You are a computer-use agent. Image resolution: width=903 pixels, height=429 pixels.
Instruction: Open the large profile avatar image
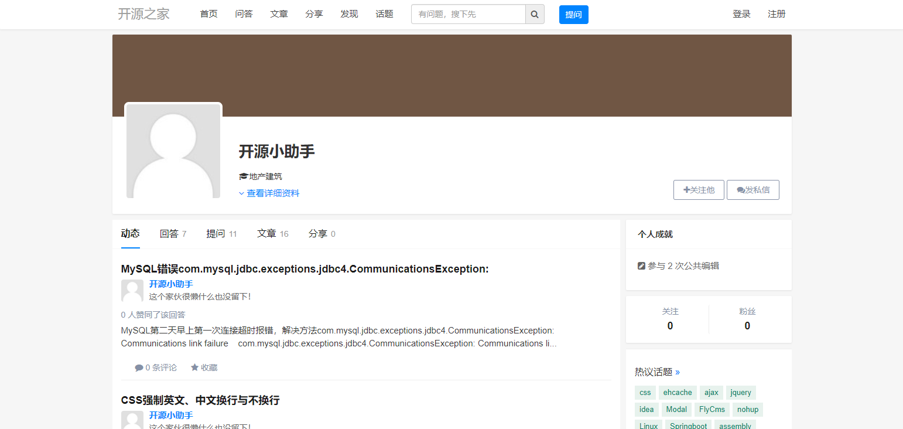pos(173,151)
